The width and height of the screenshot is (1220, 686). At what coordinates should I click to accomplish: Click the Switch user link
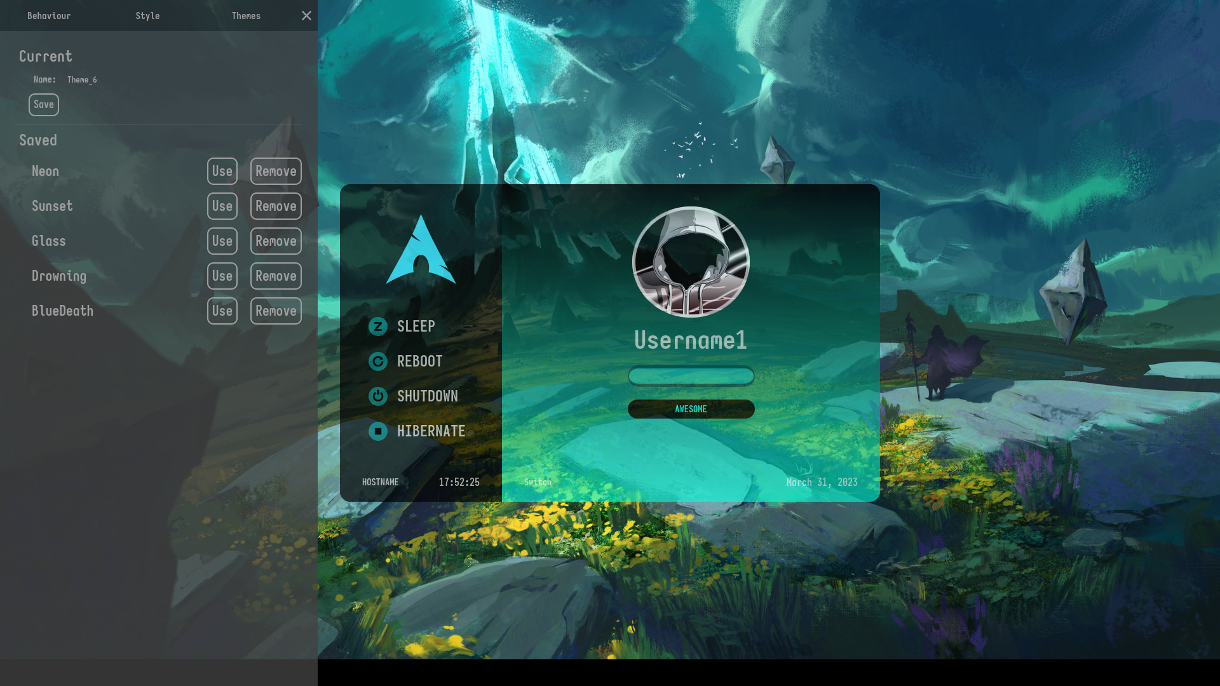538,482
